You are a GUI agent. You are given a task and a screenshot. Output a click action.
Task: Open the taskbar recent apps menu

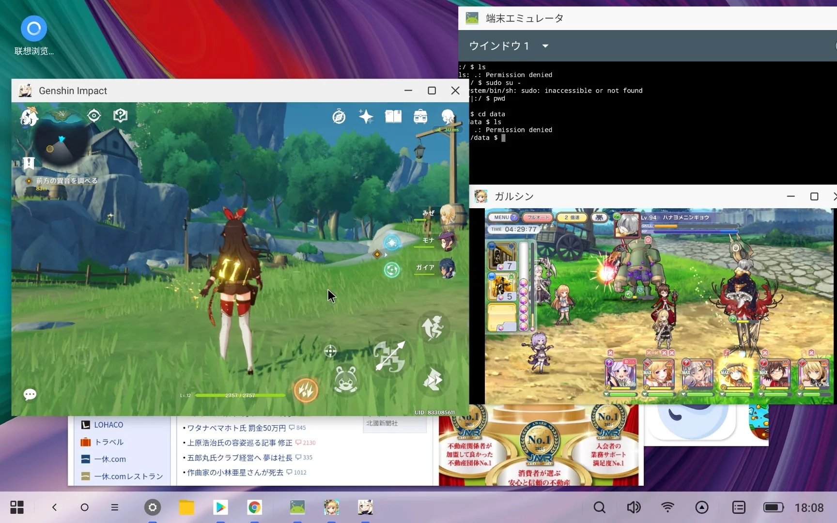click(x=115, y=508)
